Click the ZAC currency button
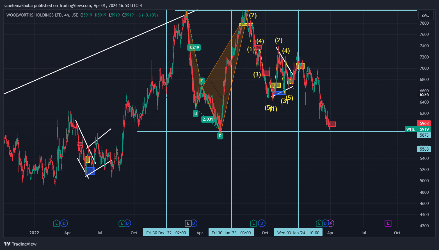The width and height of the screenshot is (439, 250). [x=425, y=15]
